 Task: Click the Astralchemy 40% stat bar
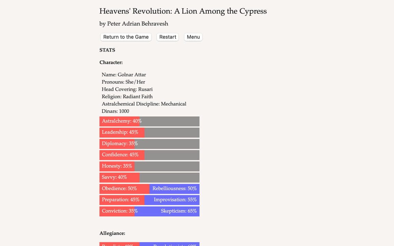click(x=121, y=121)
